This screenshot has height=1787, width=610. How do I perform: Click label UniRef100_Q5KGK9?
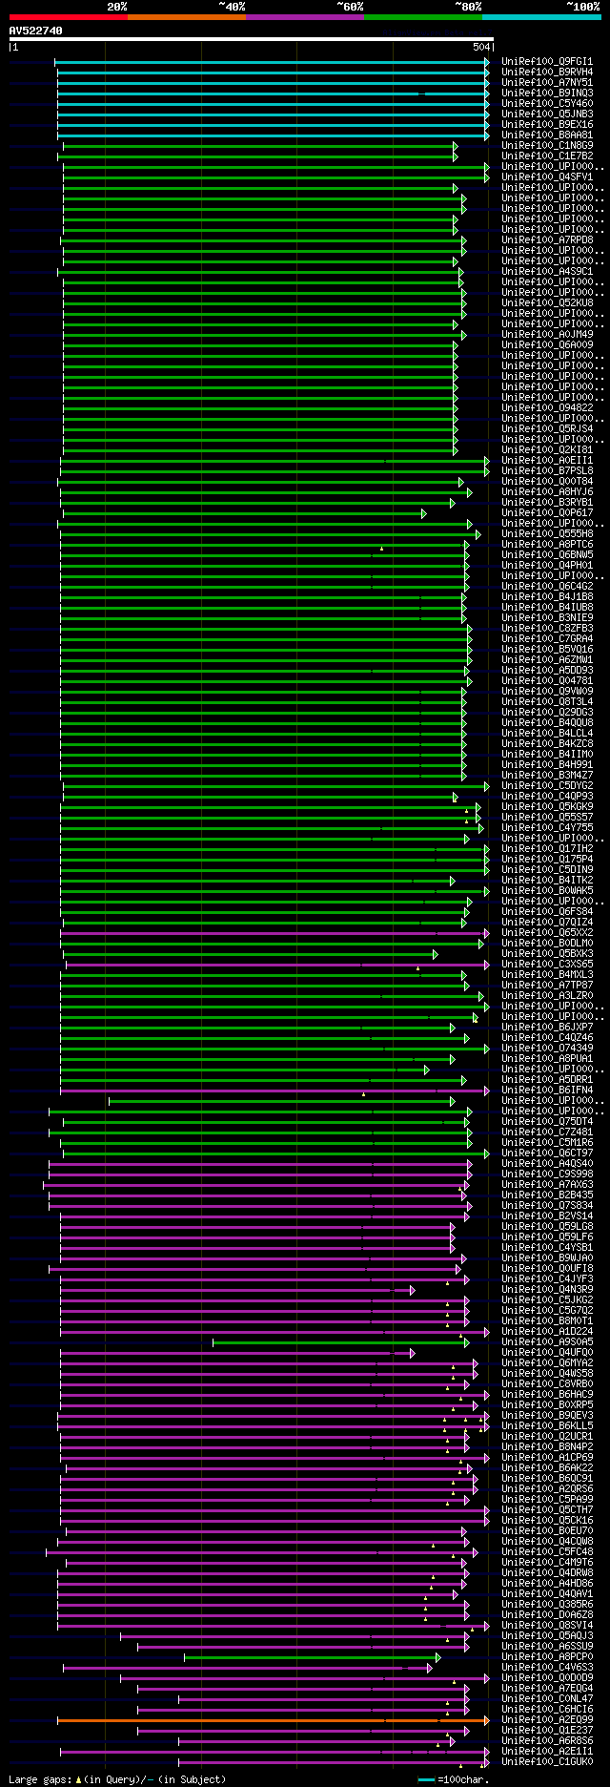tap(547, 807)
